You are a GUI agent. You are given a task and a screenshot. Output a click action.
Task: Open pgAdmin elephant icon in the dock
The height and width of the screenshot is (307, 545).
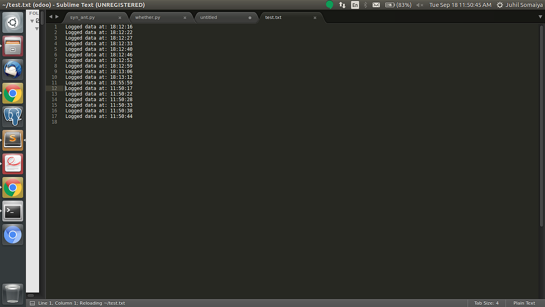coord(13,117)
